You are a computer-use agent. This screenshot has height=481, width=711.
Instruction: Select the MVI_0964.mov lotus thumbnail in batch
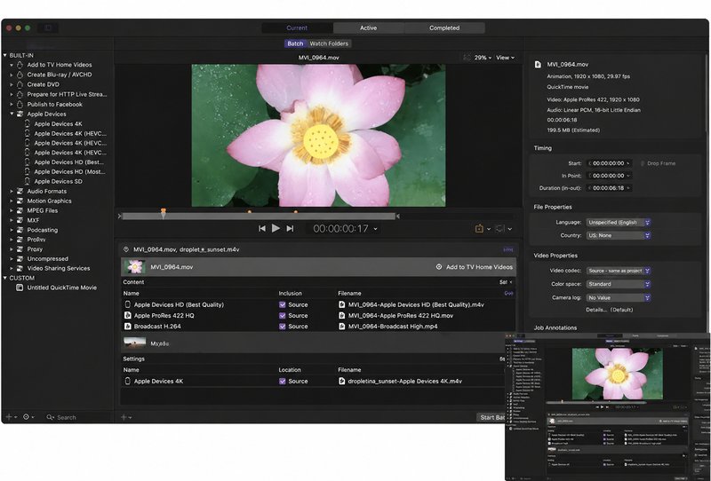click(135, 267)
